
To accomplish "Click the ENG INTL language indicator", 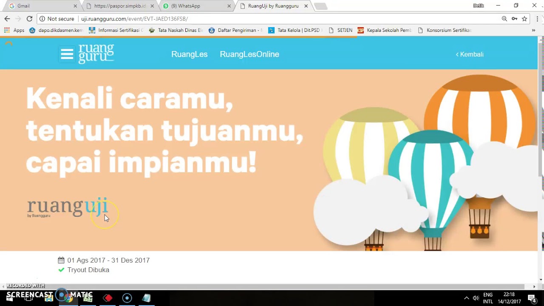I will click(x=488, y=298).
